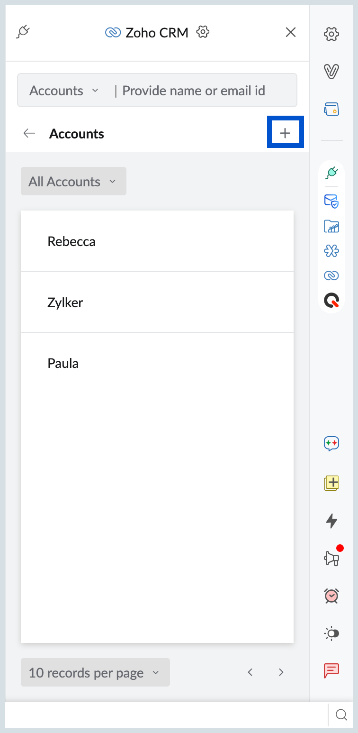Click the mail shield icon in sidebar
This screenshot has width=358, height=733.
331,202
